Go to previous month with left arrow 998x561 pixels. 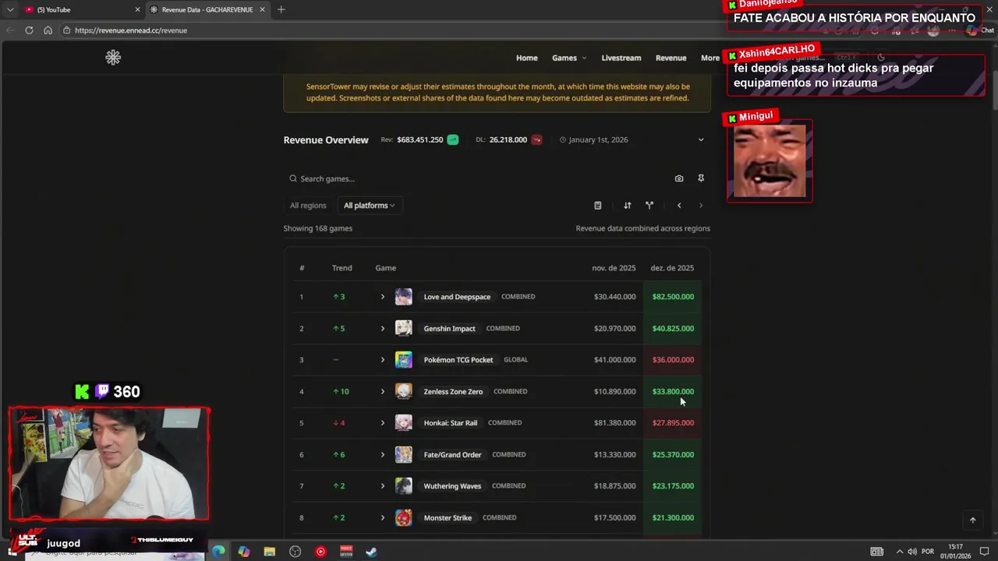click(x=679, y=206)
